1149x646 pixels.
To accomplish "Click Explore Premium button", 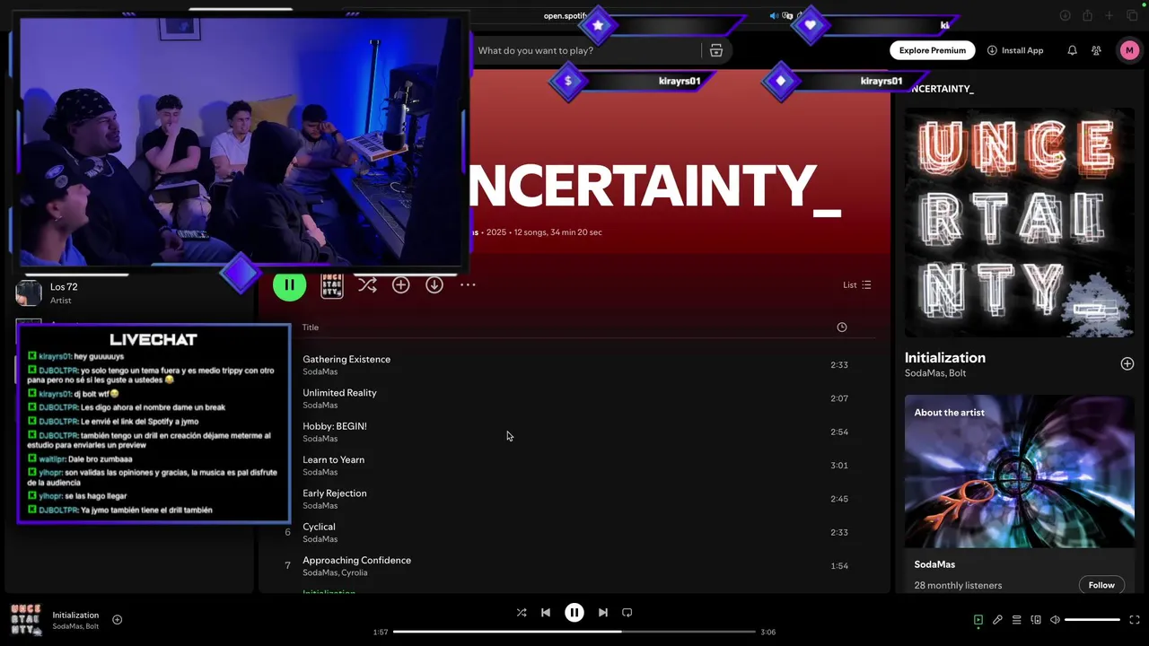I will [933, 50].
